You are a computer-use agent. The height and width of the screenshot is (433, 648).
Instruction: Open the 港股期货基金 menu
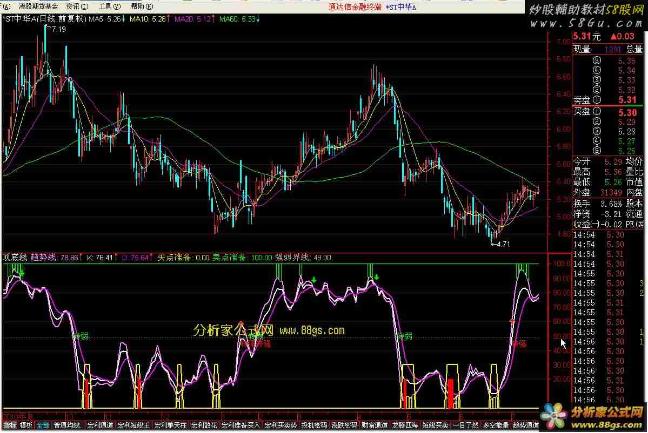tap(38, 6)
